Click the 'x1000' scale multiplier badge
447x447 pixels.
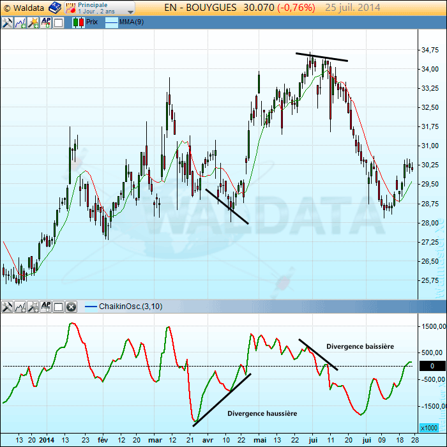click(x=428, y=428)
